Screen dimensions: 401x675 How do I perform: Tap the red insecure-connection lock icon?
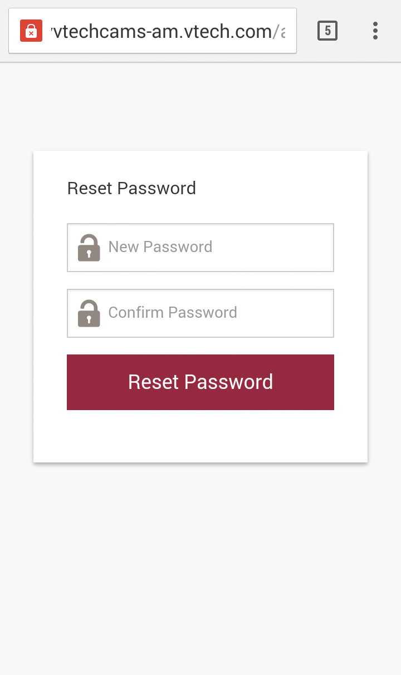tap(31, 31)
